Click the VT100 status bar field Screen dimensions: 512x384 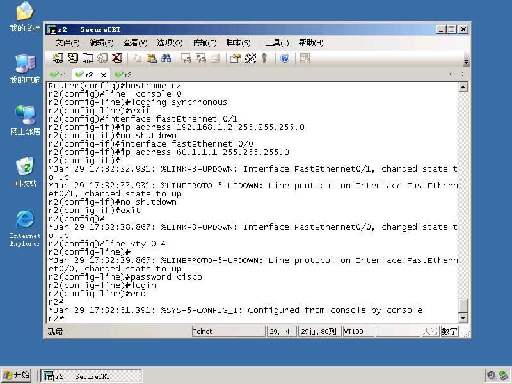358,332
